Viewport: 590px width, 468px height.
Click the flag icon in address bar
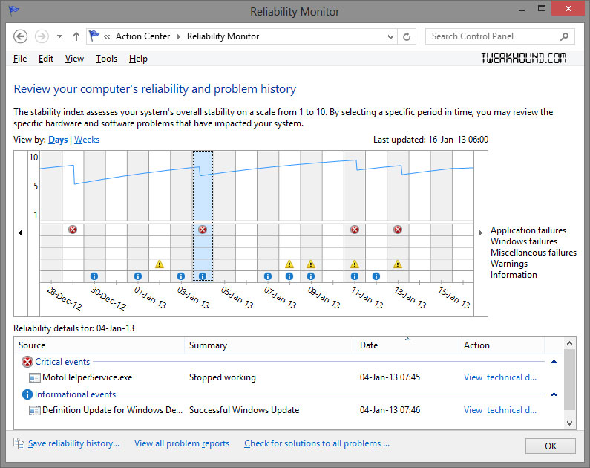click(94, 36)
